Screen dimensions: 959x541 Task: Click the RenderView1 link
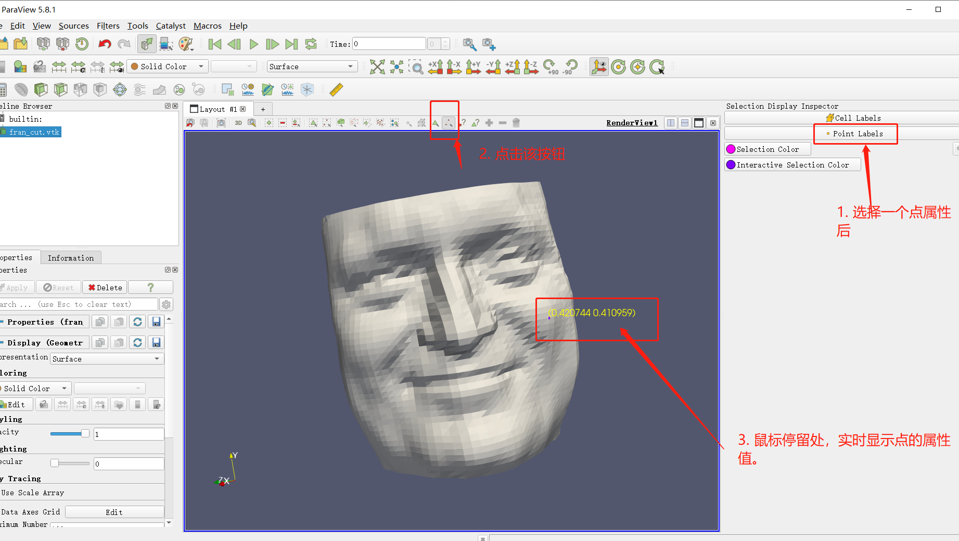[631, 123]
